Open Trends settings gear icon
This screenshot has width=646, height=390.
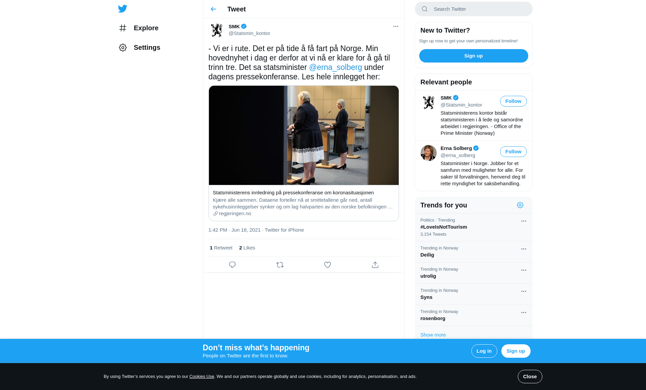tap(520, 205)
